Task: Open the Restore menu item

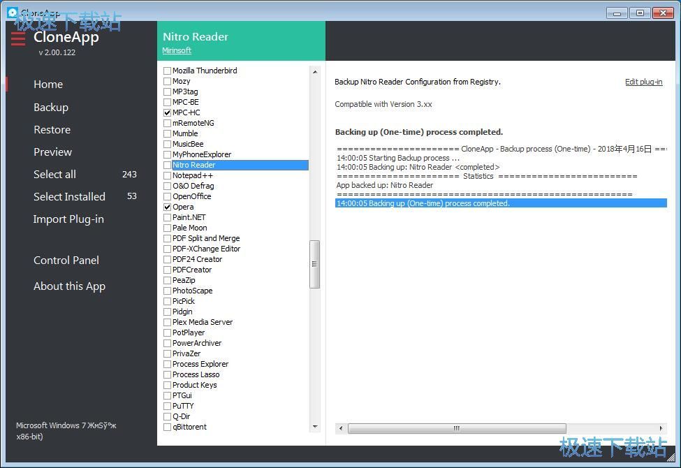Action: click(x=52, y=129)
